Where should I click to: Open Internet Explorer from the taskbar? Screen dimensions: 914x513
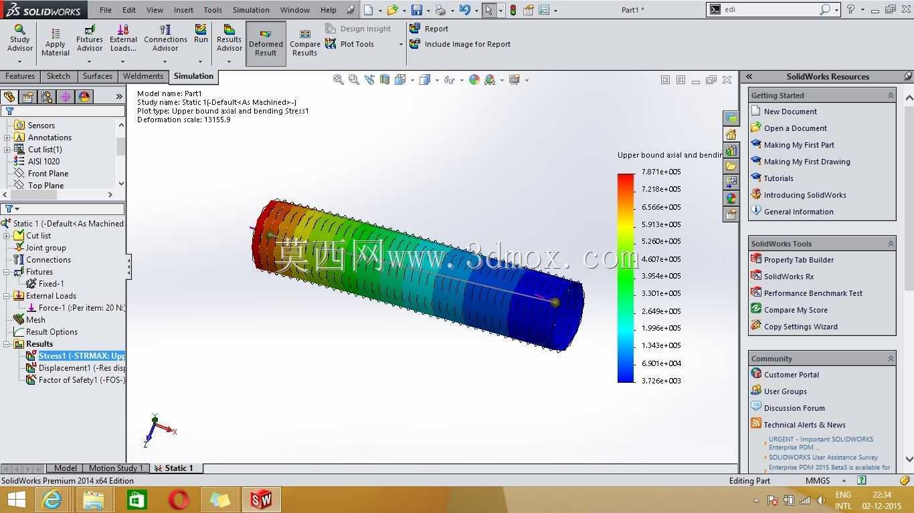point(52,500)
